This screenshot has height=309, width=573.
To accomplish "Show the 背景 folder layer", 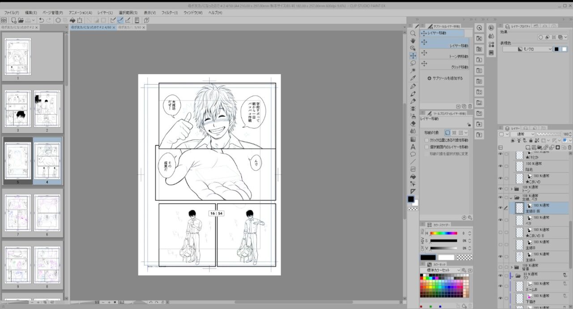I will 500,267.
